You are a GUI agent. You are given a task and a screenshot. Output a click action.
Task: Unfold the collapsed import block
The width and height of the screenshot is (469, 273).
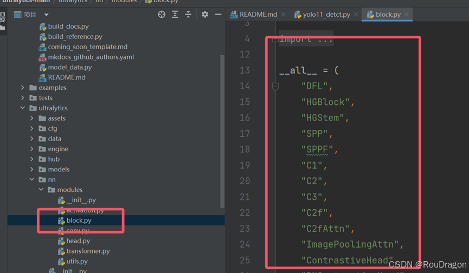(x=275, y=39)
